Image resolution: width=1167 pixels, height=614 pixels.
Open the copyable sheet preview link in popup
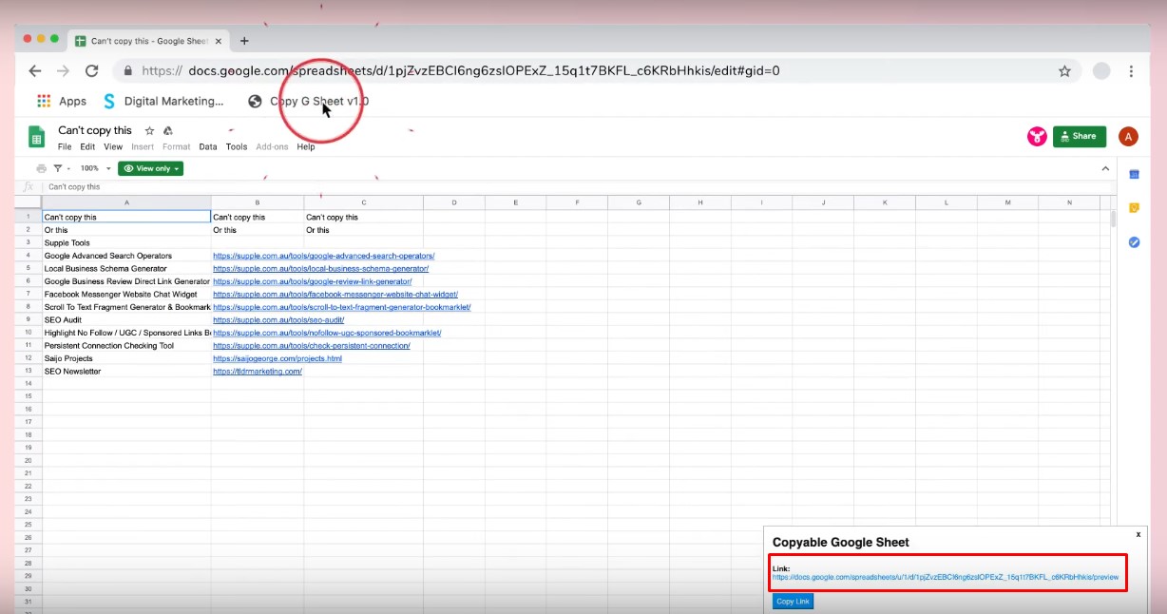[x=946, y=577]
